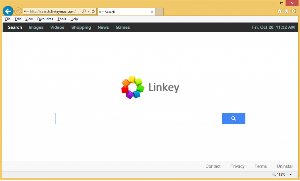Click the Uninstall footer link
This screenshot has height=181, width=300.
click(285, 166)
